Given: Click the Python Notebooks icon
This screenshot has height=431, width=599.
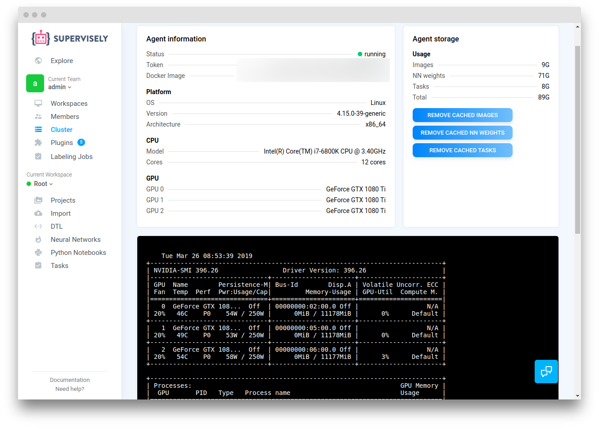Looking at the screenshot, I should (x=38, y=253).
